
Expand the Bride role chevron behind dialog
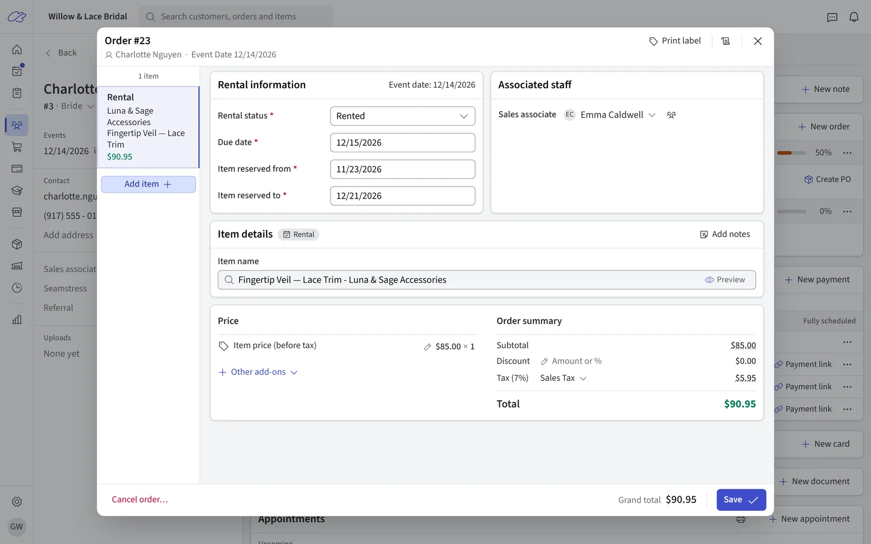tap(90, 106)
